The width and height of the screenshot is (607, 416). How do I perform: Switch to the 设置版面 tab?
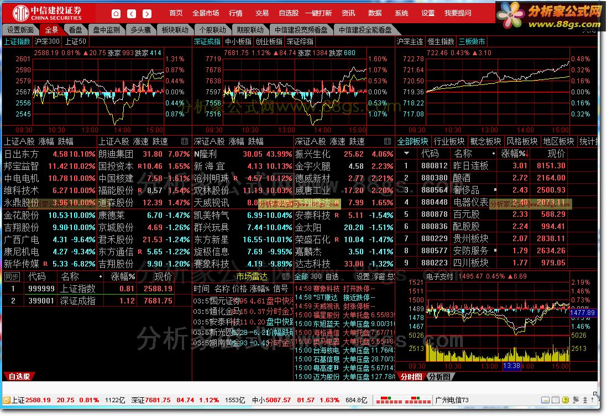[x=20, y=30]
